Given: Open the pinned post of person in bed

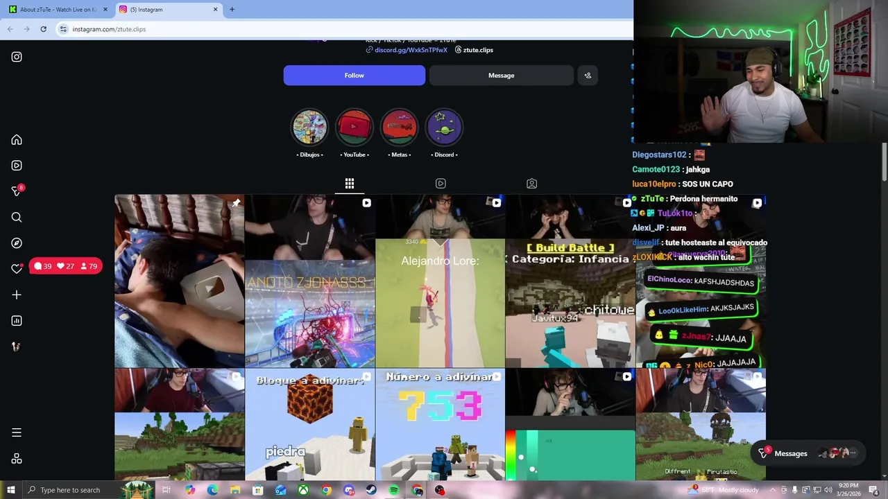Looking at the screenshot, I should (x=179, y=281).
